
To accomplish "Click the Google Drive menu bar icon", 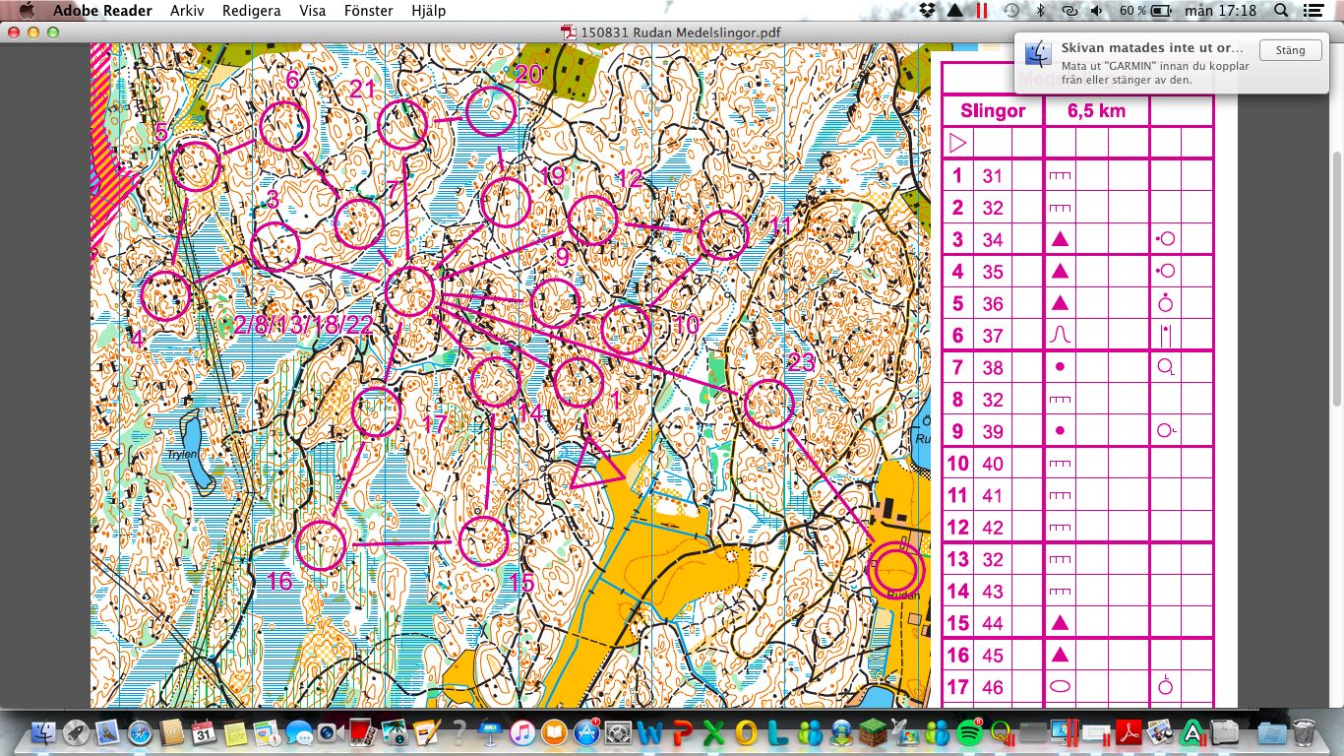I will coord(954,11).
